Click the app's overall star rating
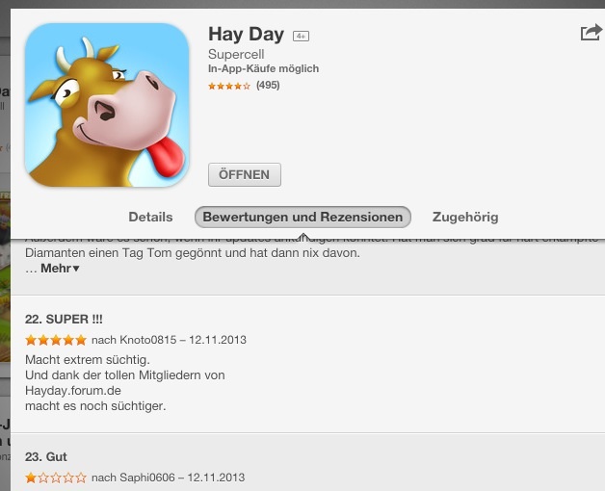 (x=229, y=86)
